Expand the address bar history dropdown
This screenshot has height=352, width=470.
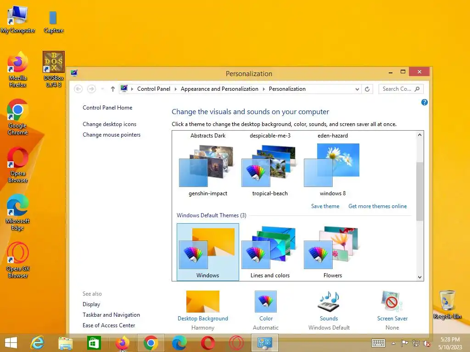(357, 89)
